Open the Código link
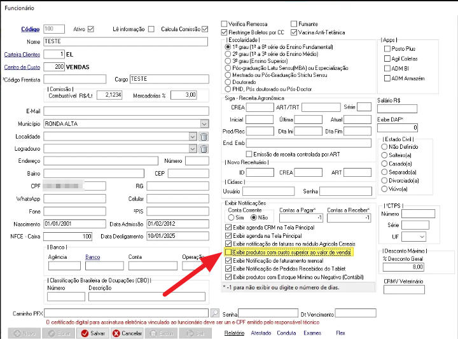Screen dimensions: 458x339 point(31,29)
